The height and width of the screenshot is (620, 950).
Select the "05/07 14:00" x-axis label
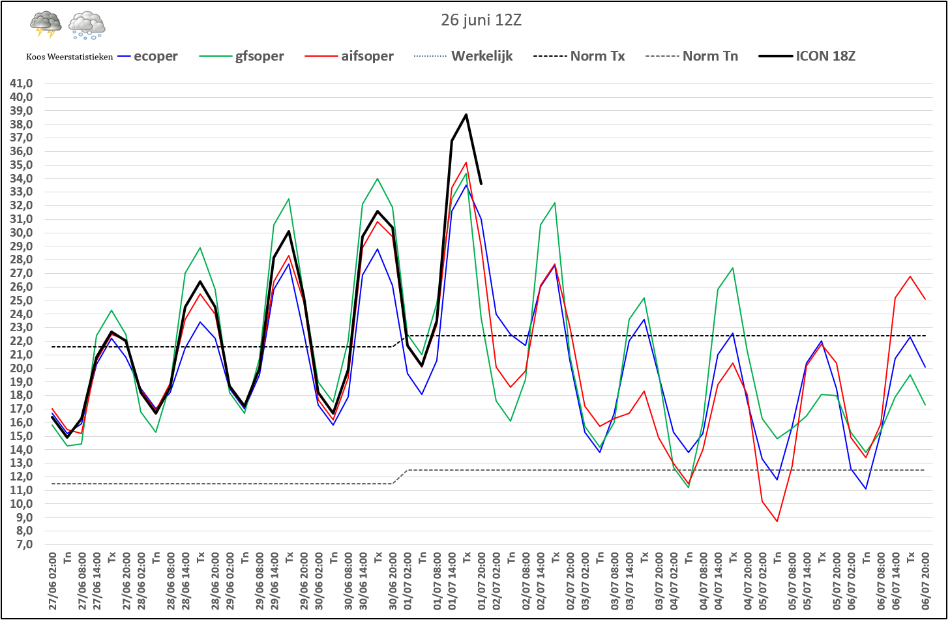(x=807, y=582)
